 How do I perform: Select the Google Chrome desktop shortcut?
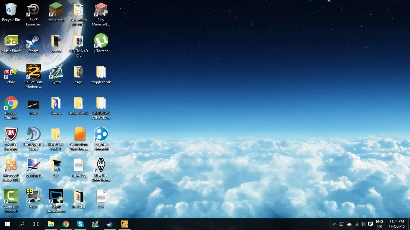click(x=11, y=108)
